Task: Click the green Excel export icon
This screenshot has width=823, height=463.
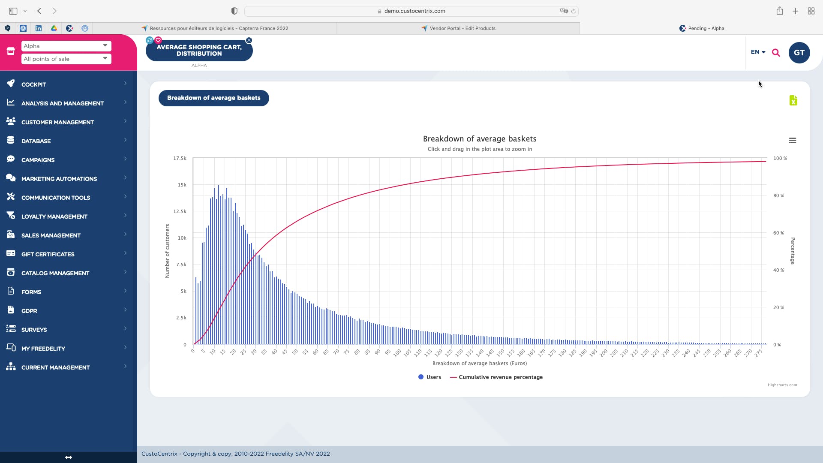Action: coord(793,100)
